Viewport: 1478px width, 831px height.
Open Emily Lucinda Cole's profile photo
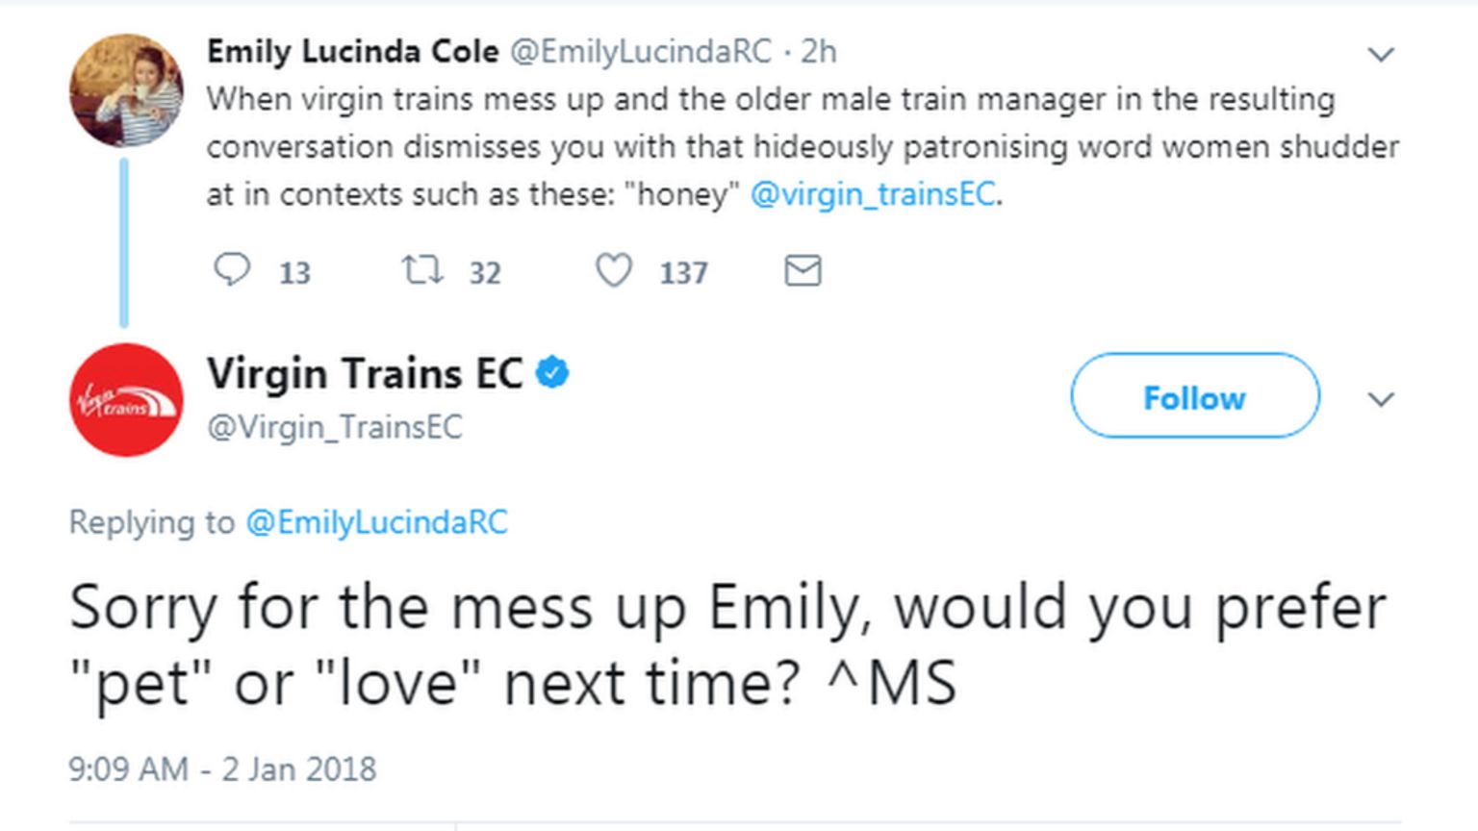coord(126,90)
